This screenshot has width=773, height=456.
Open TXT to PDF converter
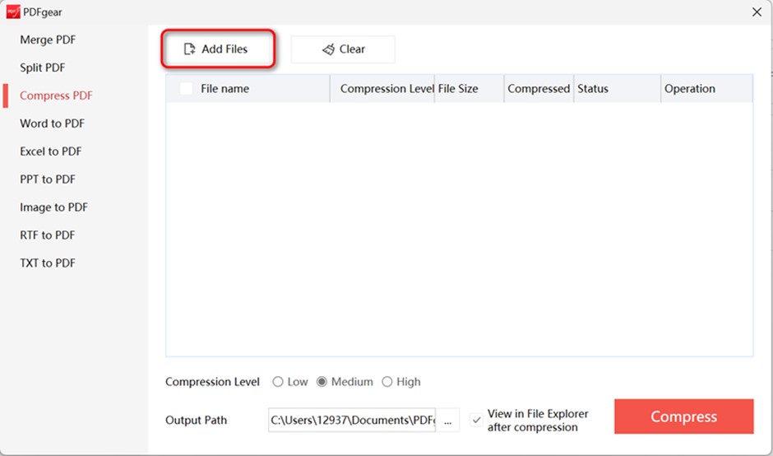coord(48,263)
